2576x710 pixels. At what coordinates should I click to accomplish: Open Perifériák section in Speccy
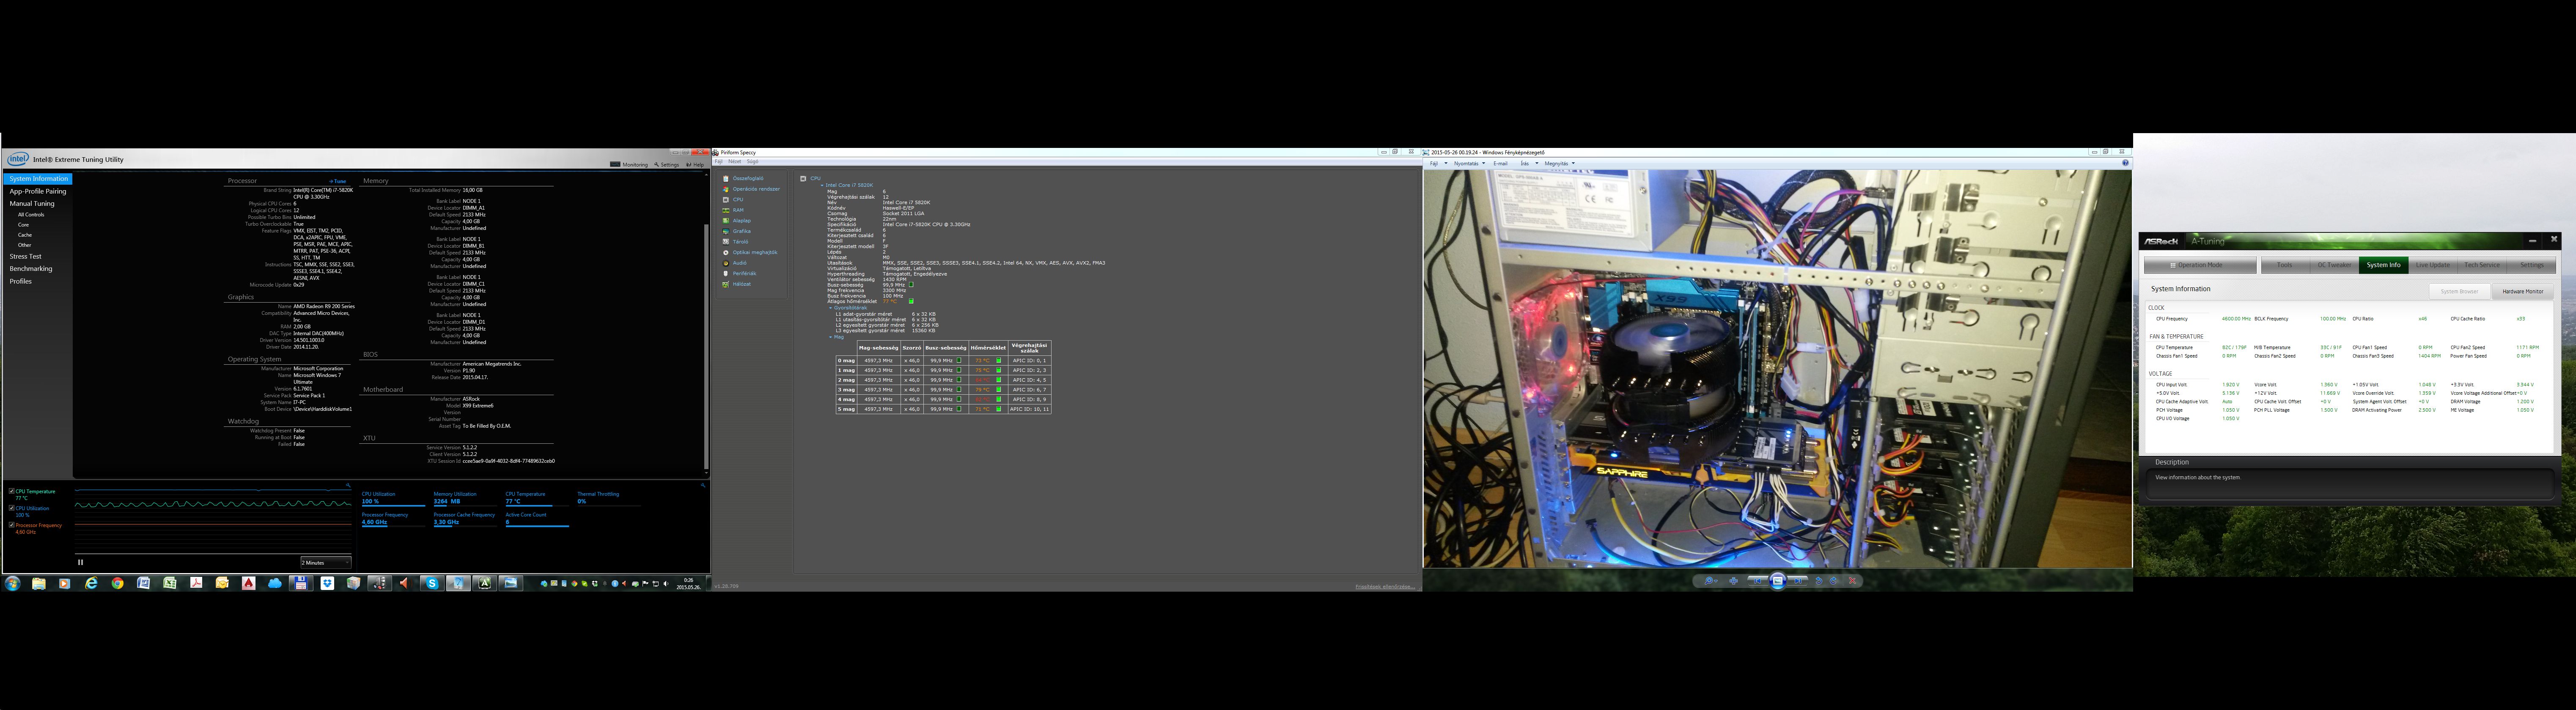[x=744, y=273]
